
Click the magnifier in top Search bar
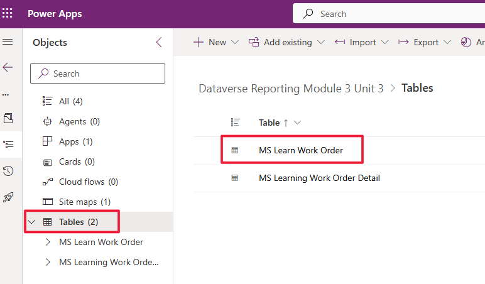[308, 14]
